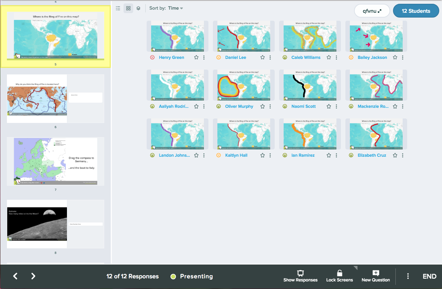
Task: Select the grid view icon
Action: click(128, 8)
